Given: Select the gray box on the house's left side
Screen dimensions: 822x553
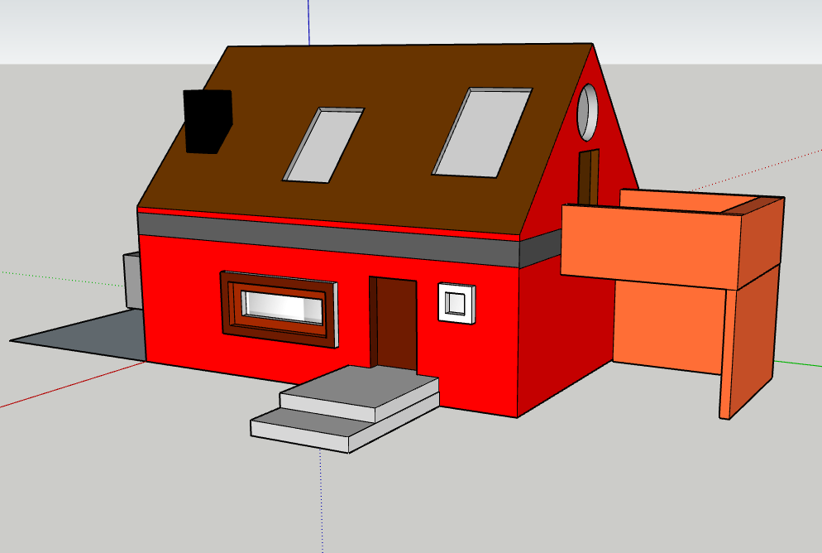Looking at the screenshot, I should coord(133,280).
